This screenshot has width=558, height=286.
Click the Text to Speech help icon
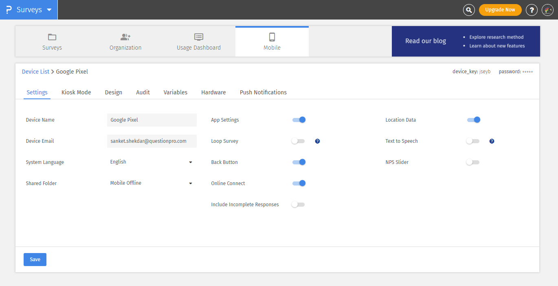(x=492, y=141)
